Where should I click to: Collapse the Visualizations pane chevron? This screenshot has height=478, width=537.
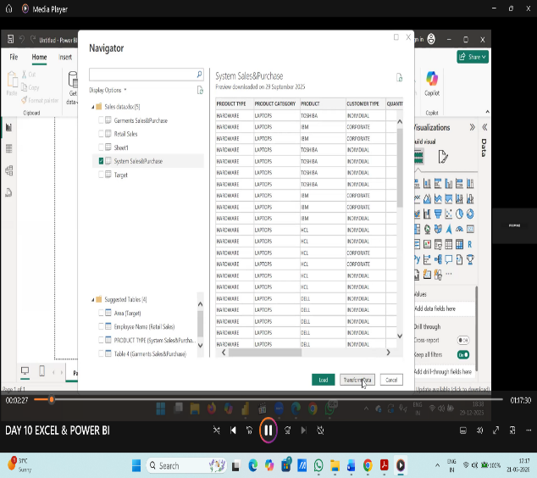pos(473,127)
